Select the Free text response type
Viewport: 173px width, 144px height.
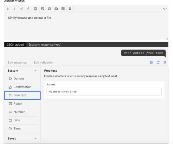point(22,95)
